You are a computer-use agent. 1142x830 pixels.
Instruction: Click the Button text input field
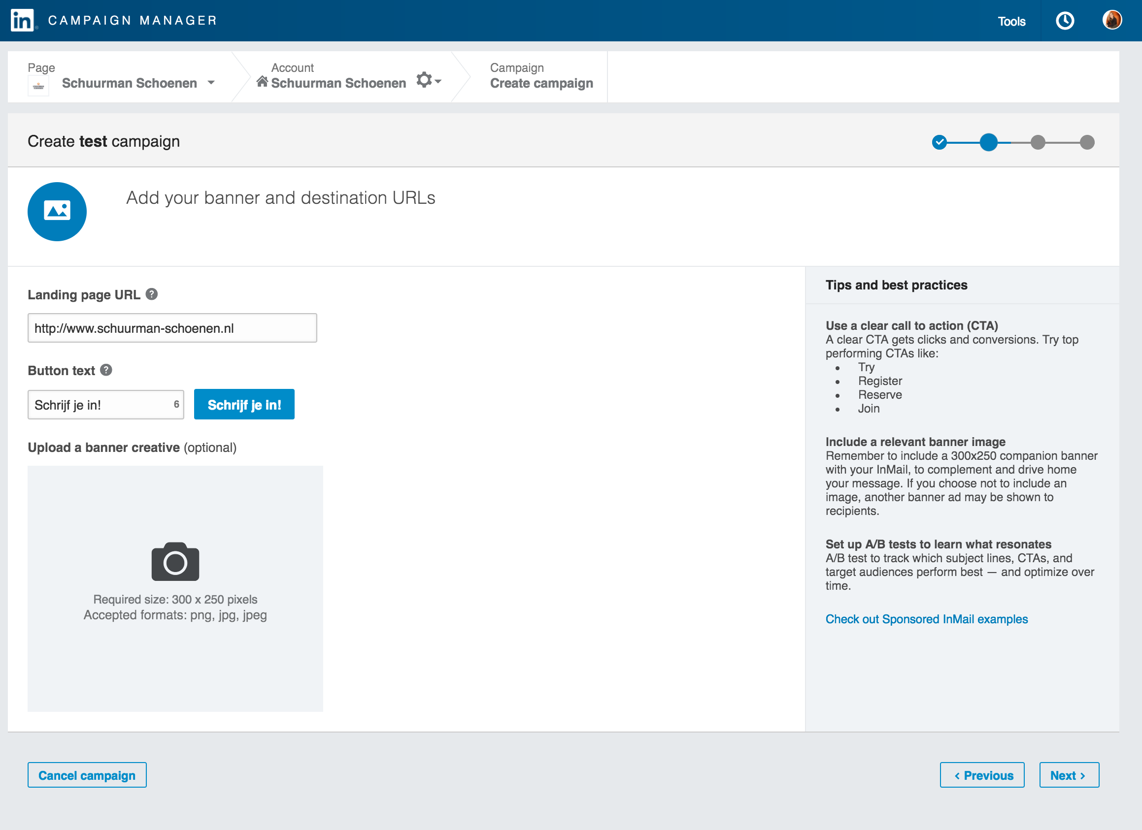101,405
